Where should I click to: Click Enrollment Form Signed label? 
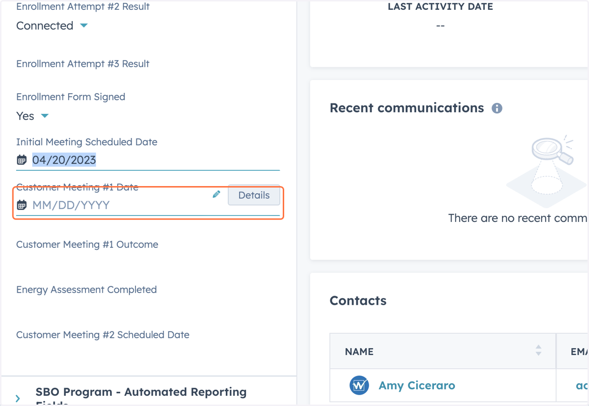click(71, 97)
